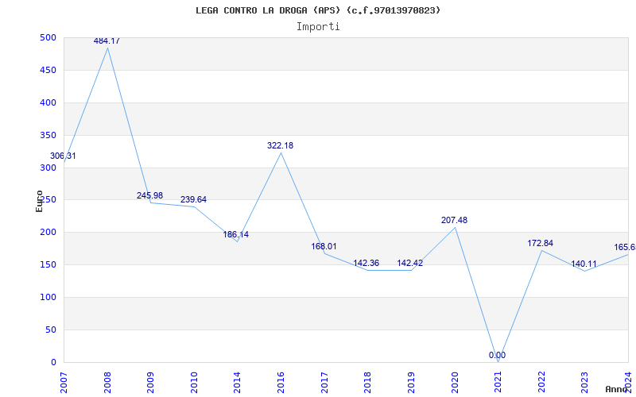Select the 2019 x-axis year label

click(411, 383)
